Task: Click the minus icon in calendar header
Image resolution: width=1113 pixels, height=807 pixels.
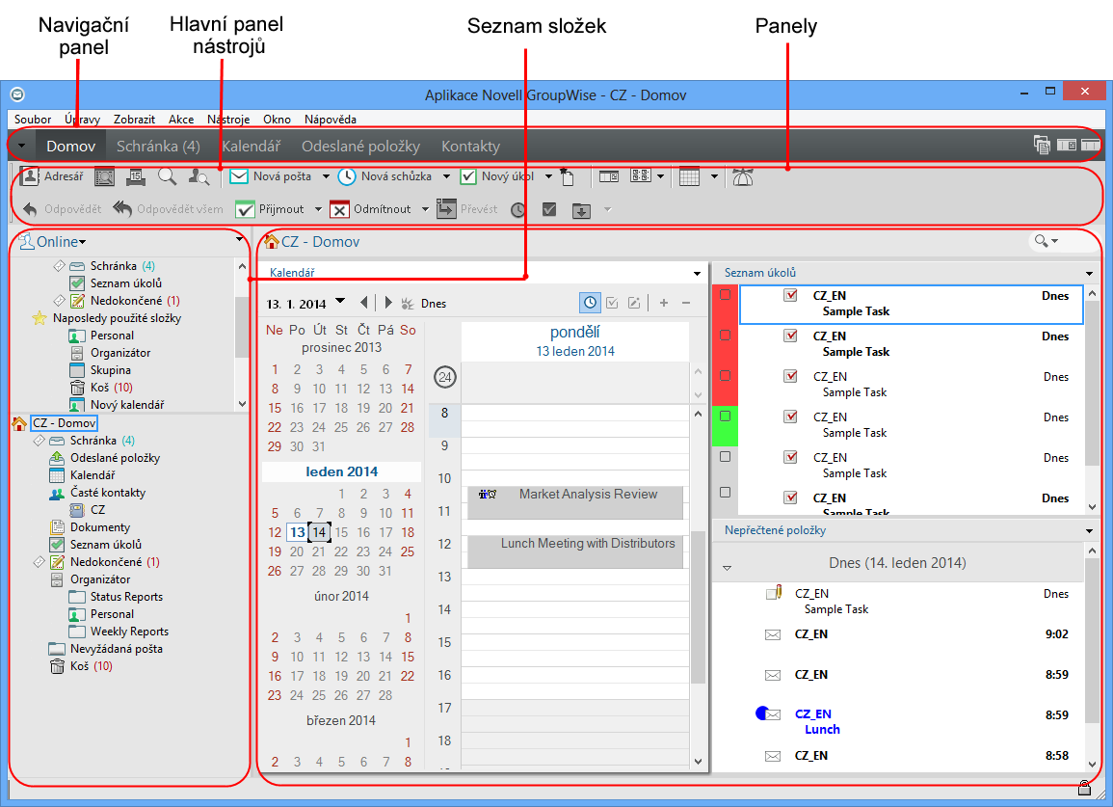Action: point(686,303)
